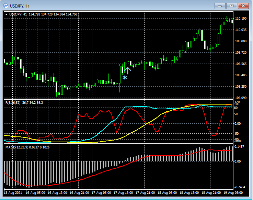Click the 18 Aug 05:00 time label
The width and height of the screenshot is (253, 200).
tap(167, 193)
